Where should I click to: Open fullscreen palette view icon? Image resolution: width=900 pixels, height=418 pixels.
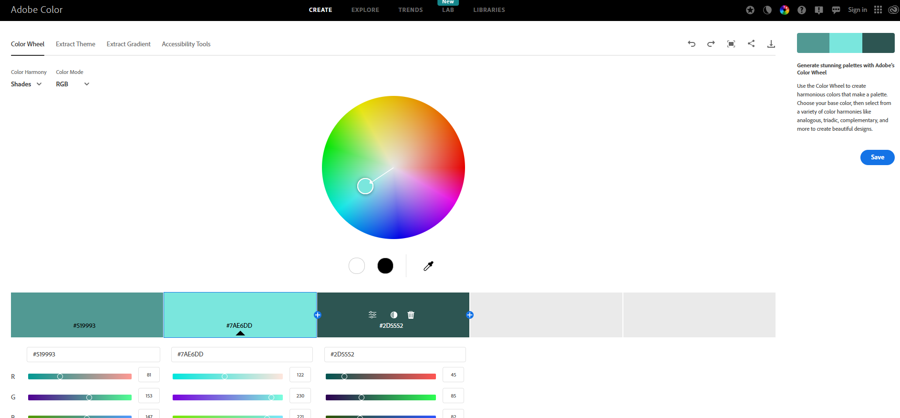(731, 44)
